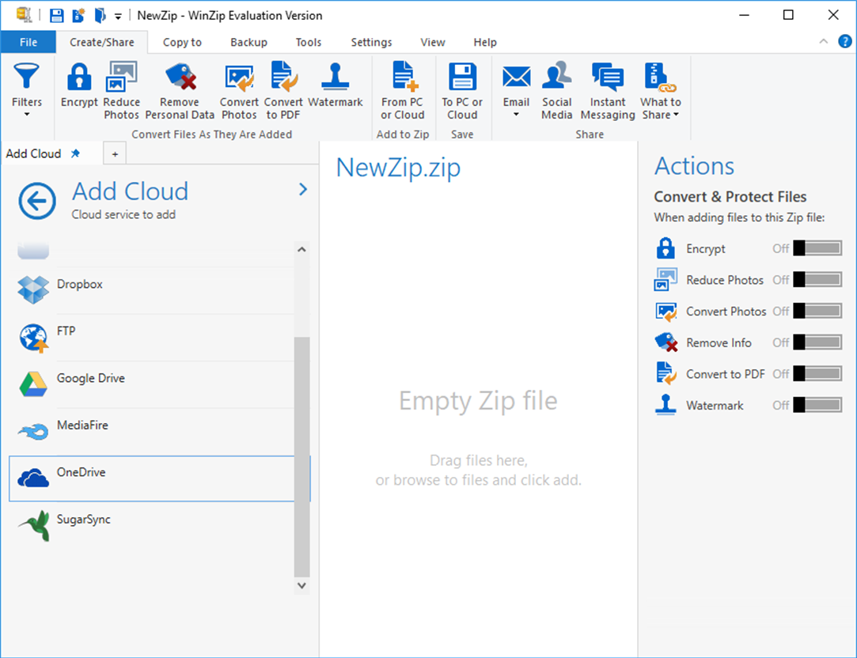The height and width of the screenshot is (658, 857).
Task: Turn on Watermark in Actions panel
Action: point(818,405)
